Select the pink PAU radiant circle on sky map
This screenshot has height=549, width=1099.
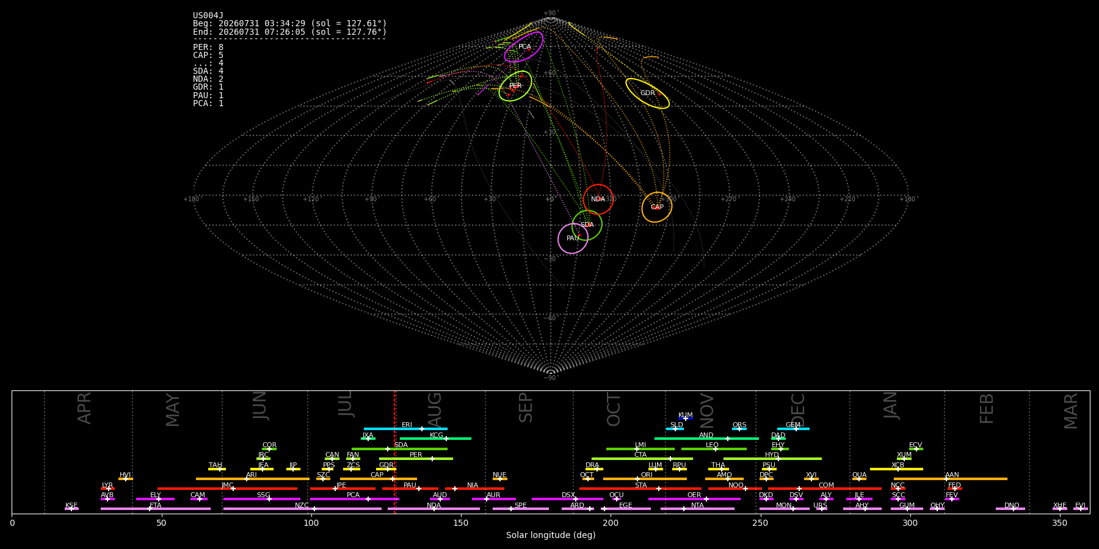(x=573, y=239)
